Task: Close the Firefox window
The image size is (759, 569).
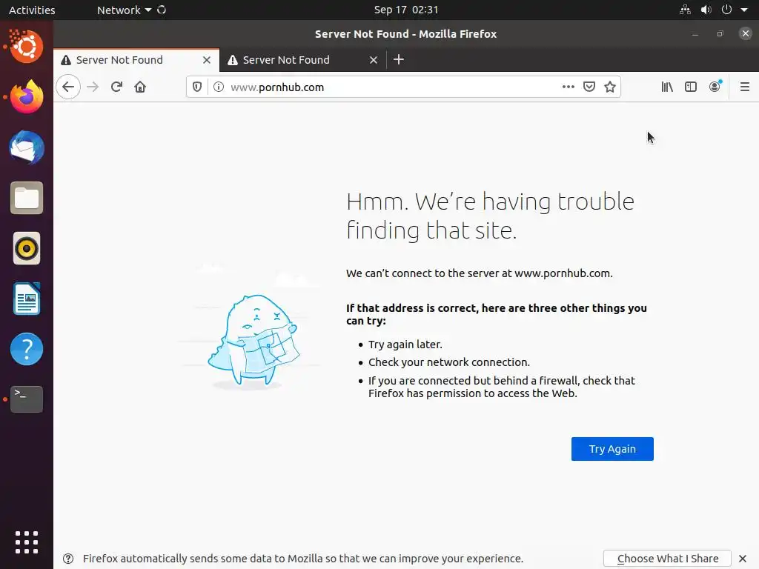Action: [746, 33]
